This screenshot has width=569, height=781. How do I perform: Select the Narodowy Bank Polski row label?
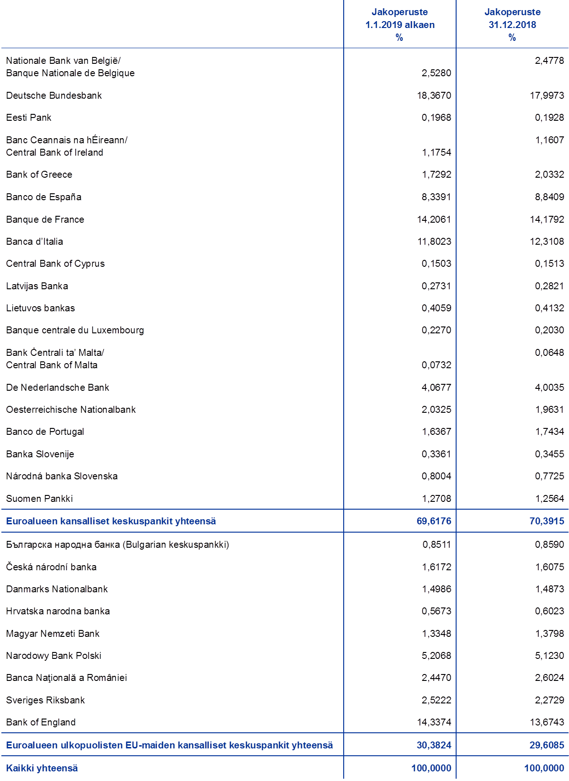coord(53,656)
